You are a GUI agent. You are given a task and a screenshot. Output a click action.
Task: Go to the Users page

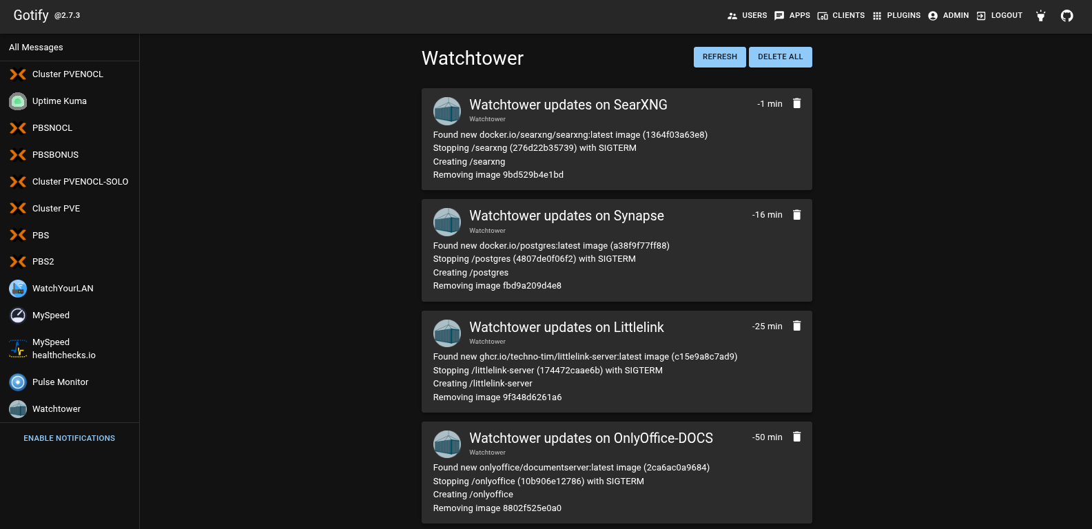[747, 16]
